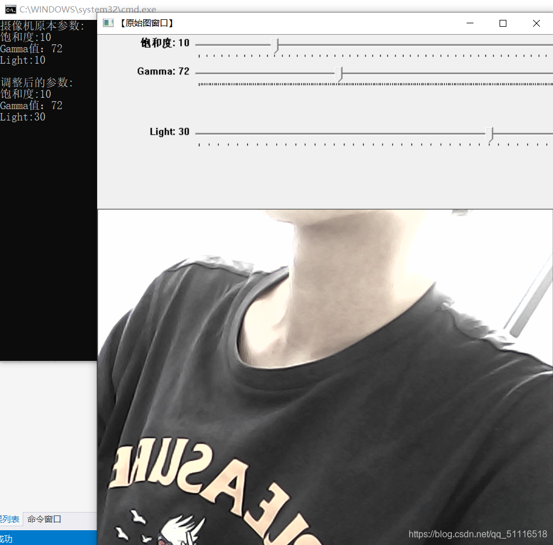Click the 原始图窗口 window icon
The image size is (553, 545).
tap(109, 23)
